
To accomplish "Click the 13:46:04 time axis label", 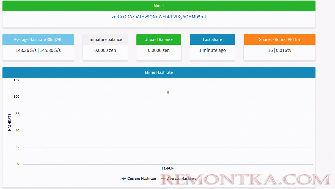I will point(168,168).
